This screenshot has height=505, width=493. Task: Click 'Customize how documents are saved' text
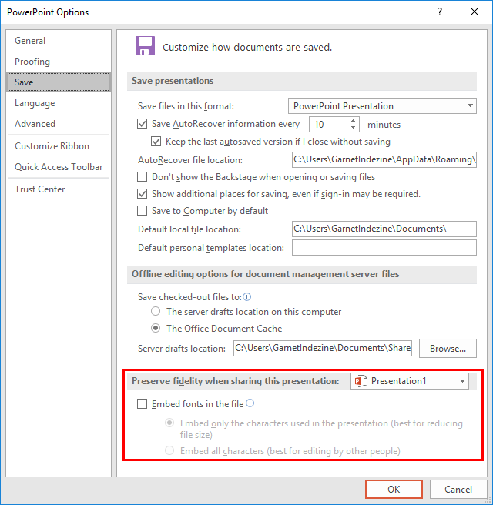[247, 48]
